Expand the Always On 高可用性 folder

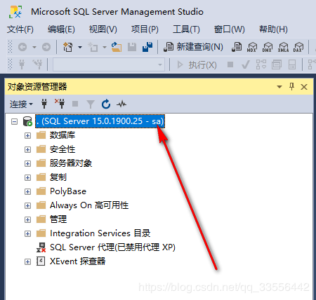point(27,205)
